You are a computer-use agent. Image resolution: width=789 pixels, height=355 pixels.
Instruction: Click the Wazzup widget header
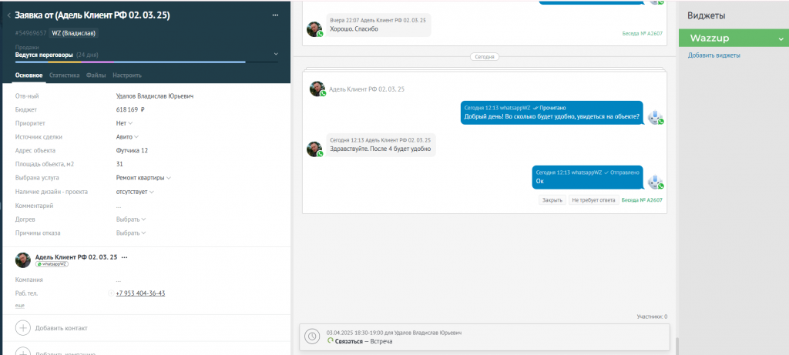click(x=734, y=39)
